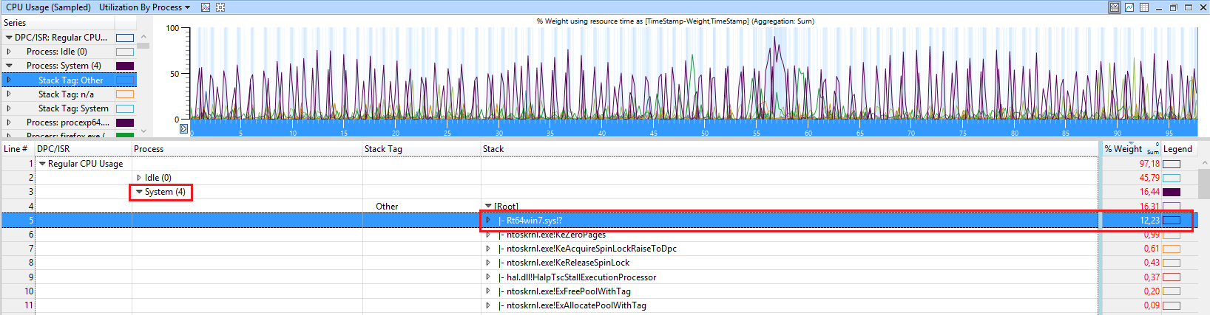Screen dimensions: 1210x315
Task: Expand the Rt64win7.sys!? stack row
Action: pos(488,220)
